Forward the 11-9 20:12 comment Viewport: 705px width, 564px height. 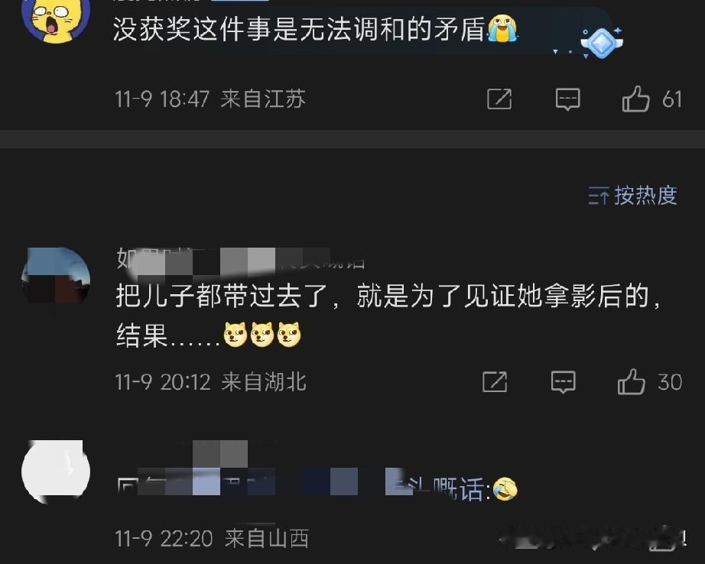click(x=495, y=382)
